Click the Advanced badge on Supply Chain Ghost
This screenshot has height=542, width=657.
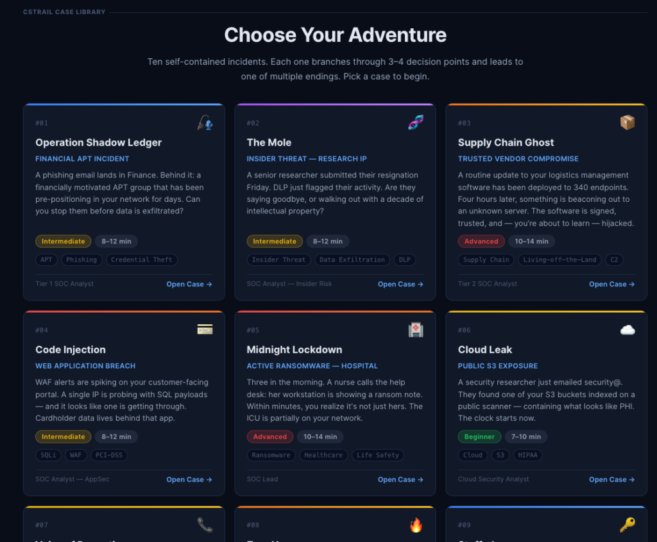tap(481, 242)
